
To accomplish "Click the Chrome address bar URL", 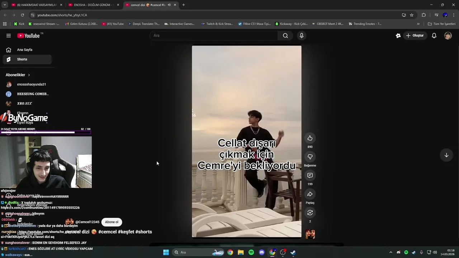I will pos(62,15).
